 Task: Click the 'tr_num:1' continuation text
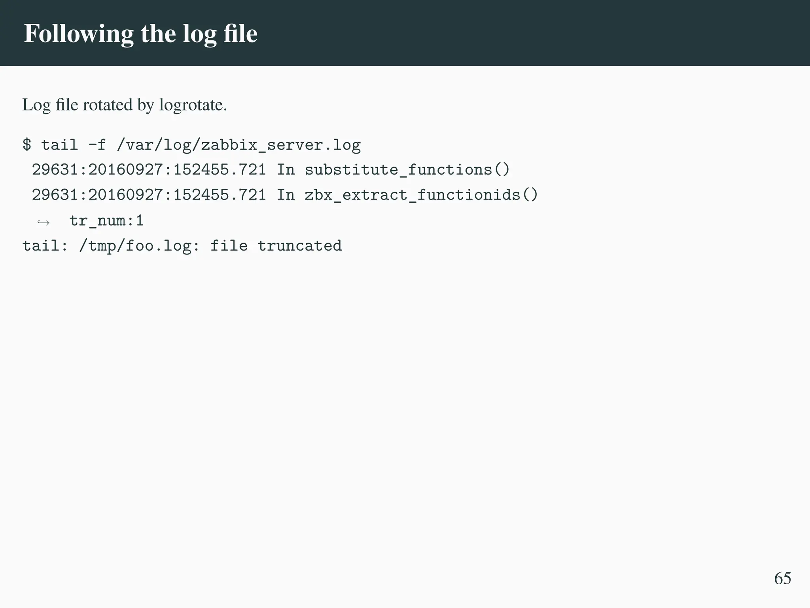[x=106, y=220]
